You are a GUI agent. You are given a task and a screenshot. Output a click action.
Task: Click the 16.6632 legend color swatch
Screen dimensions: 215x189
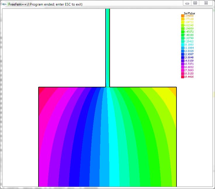click(x=183, y=67)
